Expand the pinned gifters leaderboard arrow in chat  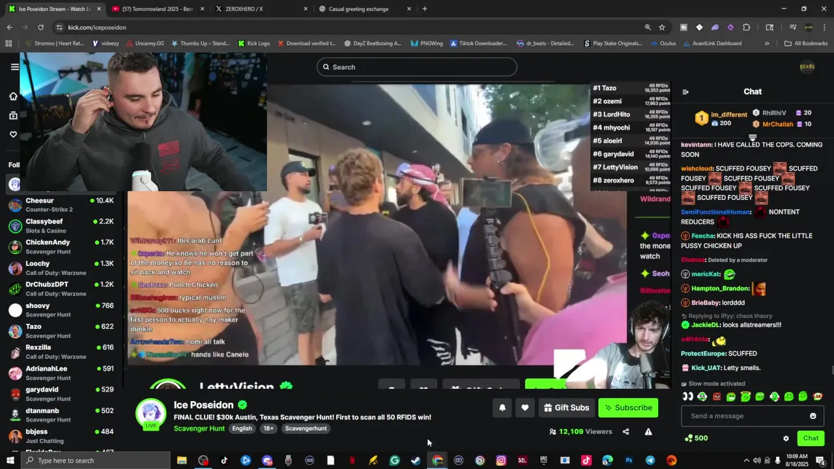[753, 138]
